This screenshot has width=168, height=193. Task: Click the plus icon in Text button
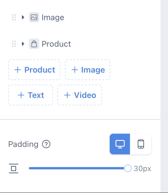[x=21, y=95]
